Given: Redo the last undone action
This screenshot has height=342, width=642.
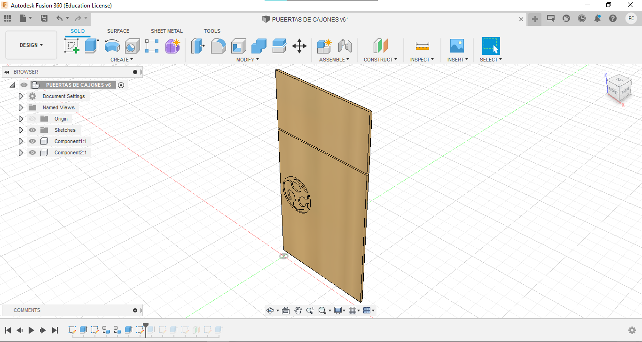Looking at the screenshot, I should click(x=78, y=18).
